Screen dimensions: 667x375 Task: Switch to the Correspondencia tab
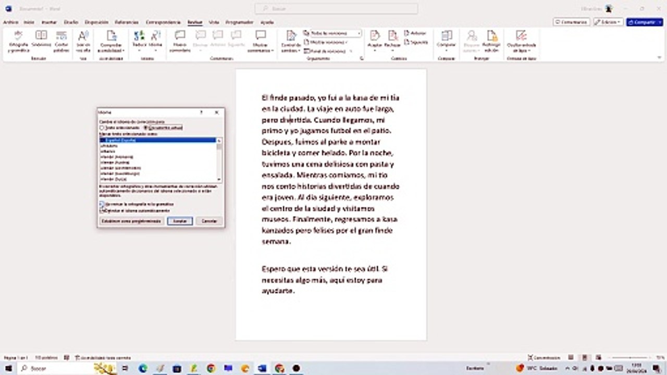(163, 22)
